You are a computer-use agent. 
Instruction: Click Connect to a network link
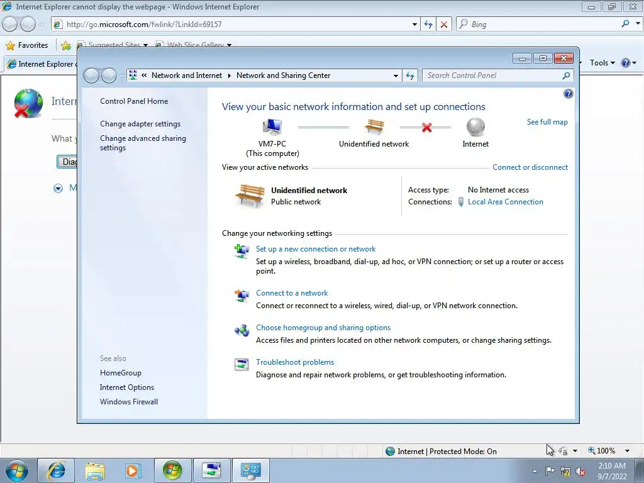point(292,293)
